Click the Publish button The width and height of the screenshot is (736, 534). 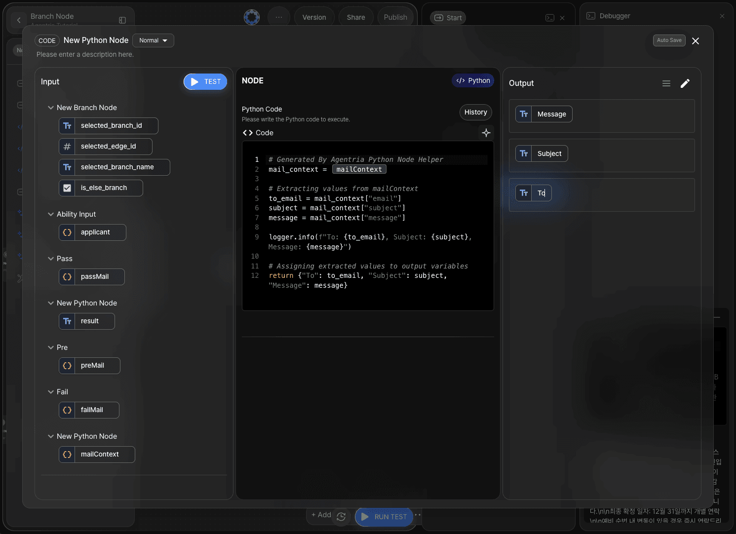point(395,17)
